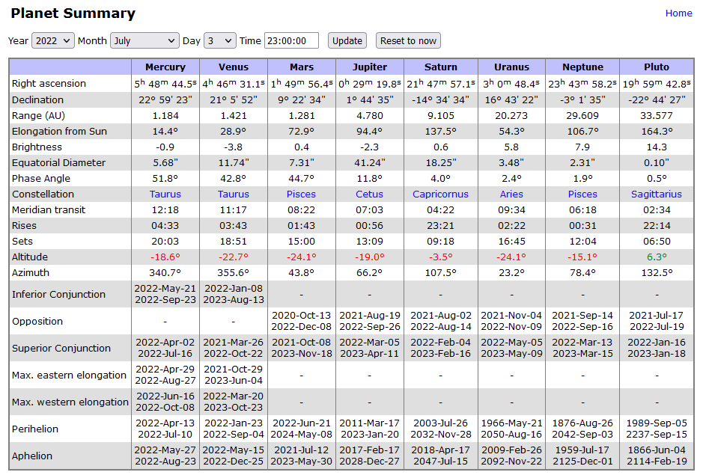Viewport: 706px width, 475px height.
Task: Click Neptune's aphelion date 2125-Dec-01
Action: [582, 462]
